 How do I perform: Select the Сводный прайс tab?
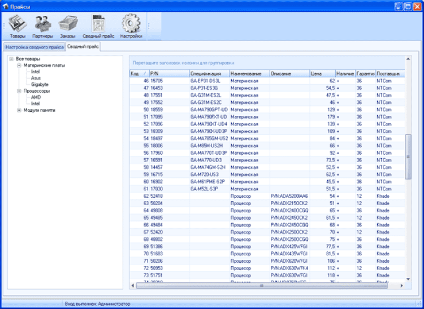pyautogui.click(x=83, y=46)
